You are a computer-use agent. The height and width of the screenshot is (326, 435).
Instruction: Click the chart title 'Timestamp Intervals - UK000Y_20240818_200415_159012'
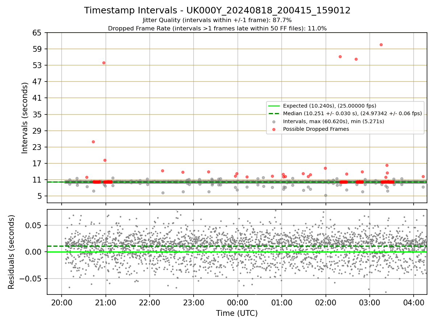click(217, 11)
